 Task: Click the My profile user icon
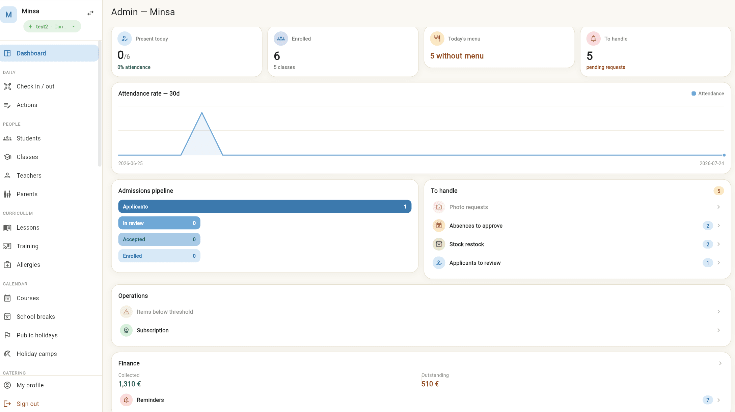point(7,385)
